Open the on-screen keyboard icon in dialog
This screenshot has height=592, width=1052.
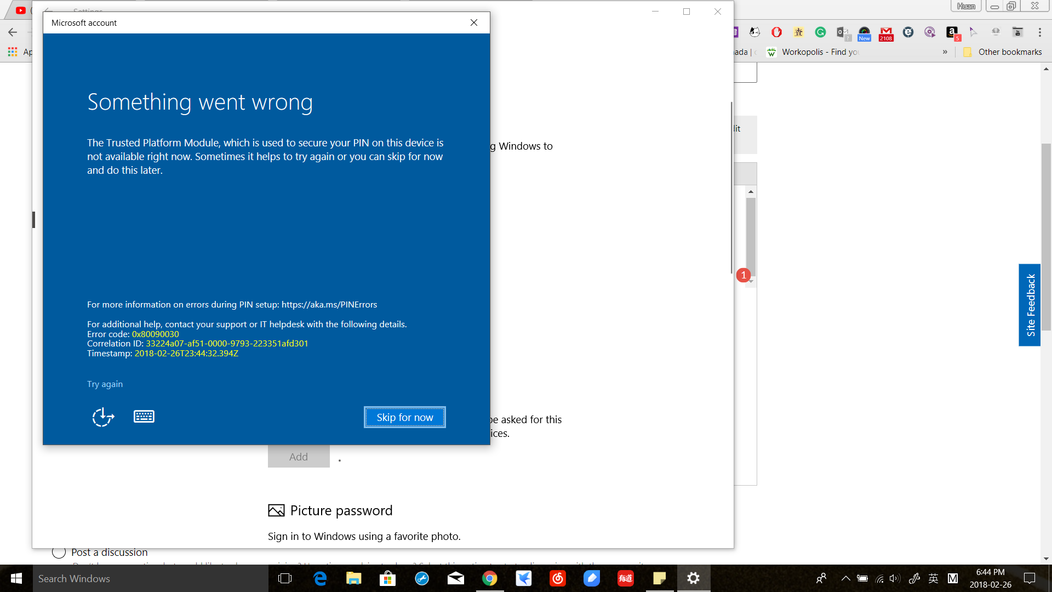[144, 417]
